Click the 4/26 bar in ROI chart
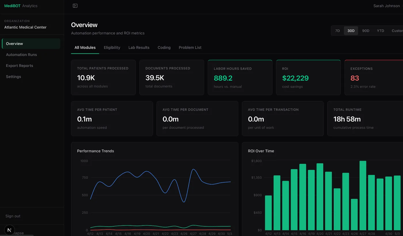 (x=354, y=215)
